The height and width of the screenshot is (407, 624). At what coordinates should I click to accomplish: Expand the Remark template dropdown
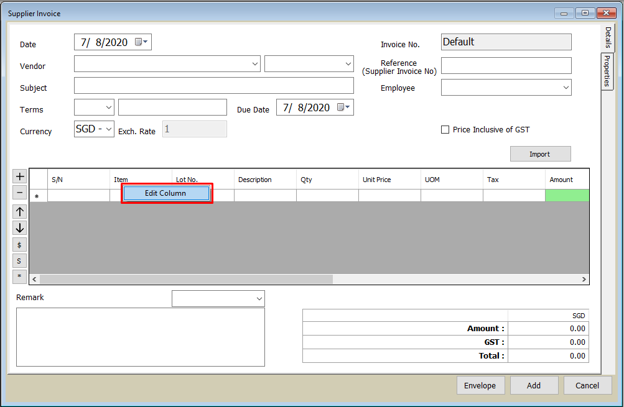click(259, 298)
